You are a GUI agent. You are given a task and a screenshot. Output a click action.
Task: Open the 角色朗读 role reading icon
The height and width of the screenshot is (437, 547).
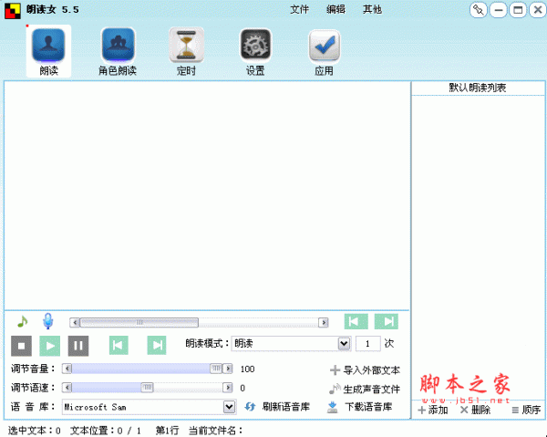pyautogui.click(x=118, y=46)
